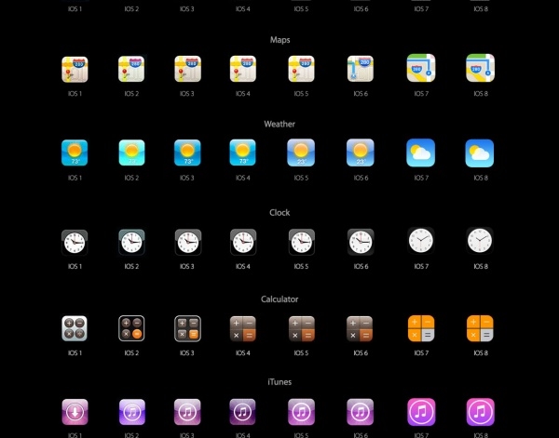Click the iOS 2 Clock icon
Viewport: 559px width, 438px height.
coord(131,243)
